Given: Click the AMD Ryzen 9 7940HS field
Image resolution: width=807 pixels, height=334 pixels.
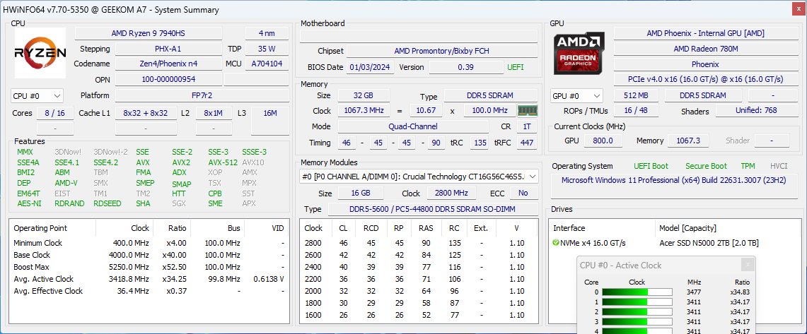Looking at the screenshot, I should (x=149, y=33).
